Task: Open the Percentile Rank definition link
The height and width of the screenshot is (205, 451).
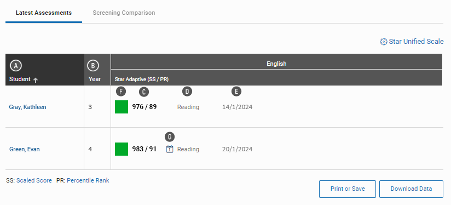Action: coord(88,180)
